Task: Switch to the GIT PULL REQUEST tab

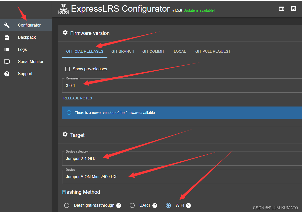Action: click(x=213, y=51)
